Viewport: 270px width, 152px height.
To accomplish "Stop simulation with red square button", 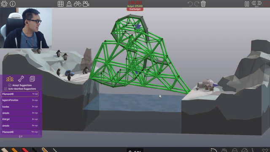I will [267, 4].
